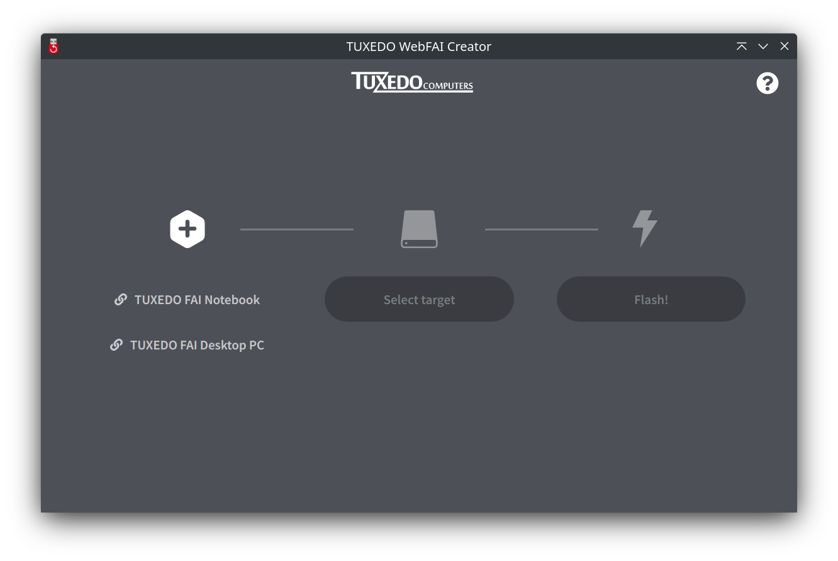
Task: Maximize the window using the up-arrow button
Action: click(742, 47)
